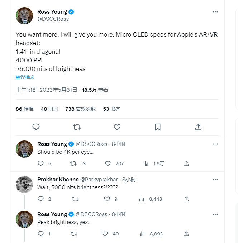Like the "Should be 4K per eye" reply

(108, 163)
